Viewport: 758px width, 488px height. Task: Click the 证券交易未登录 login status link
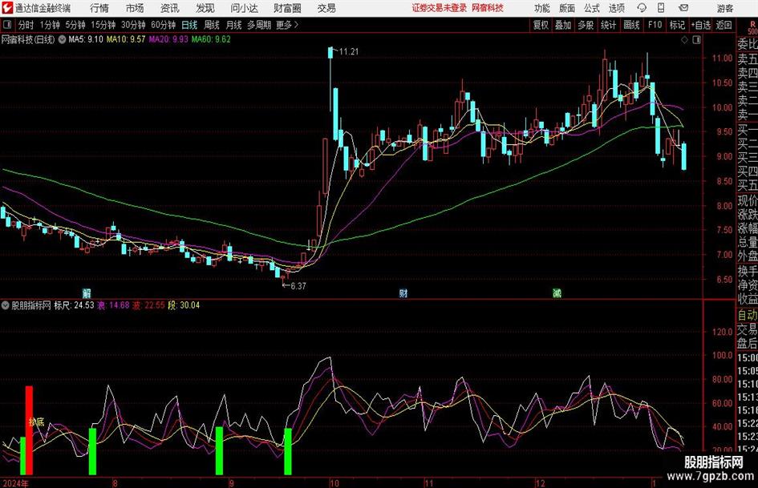pos(440,8)
